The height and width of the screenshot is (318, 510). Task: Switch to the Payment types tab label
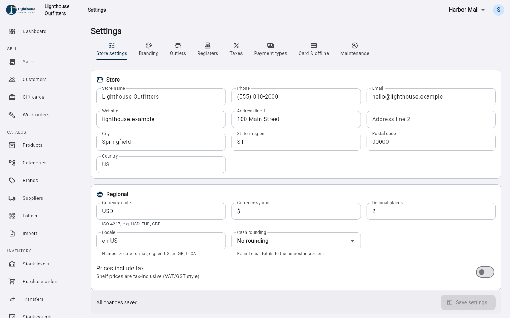coord(271,53)
